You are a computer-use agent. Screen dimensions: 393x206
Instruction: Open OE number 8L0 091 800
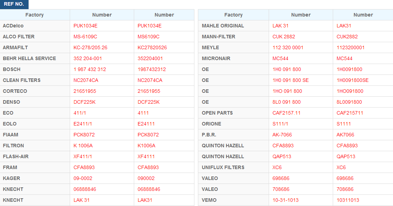(x=287, y=102)
